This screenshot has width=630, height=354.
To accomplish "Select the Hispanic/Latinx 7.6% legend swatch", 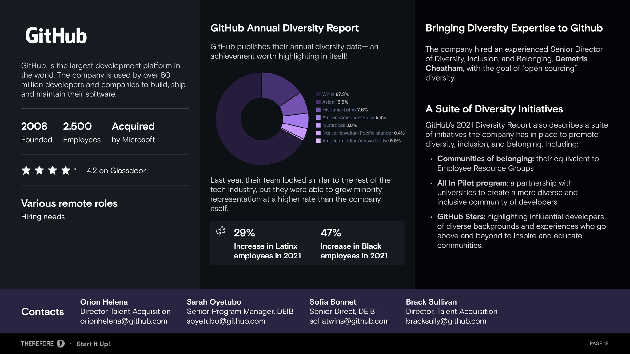I will point(318,110).
